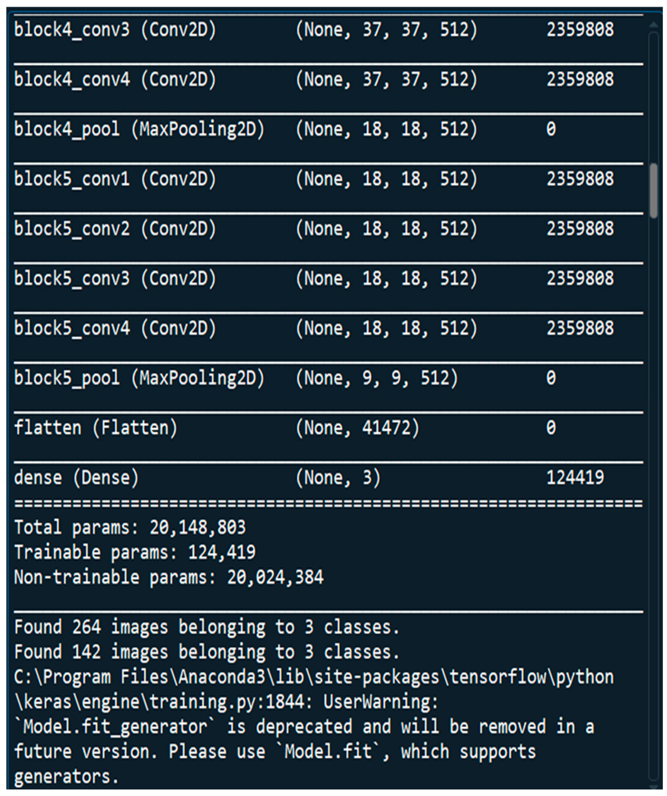Click the block4_pool (MaxPooling2D) layer name
The height and width of the screenshot is (796, 667).
pos(139,129)
